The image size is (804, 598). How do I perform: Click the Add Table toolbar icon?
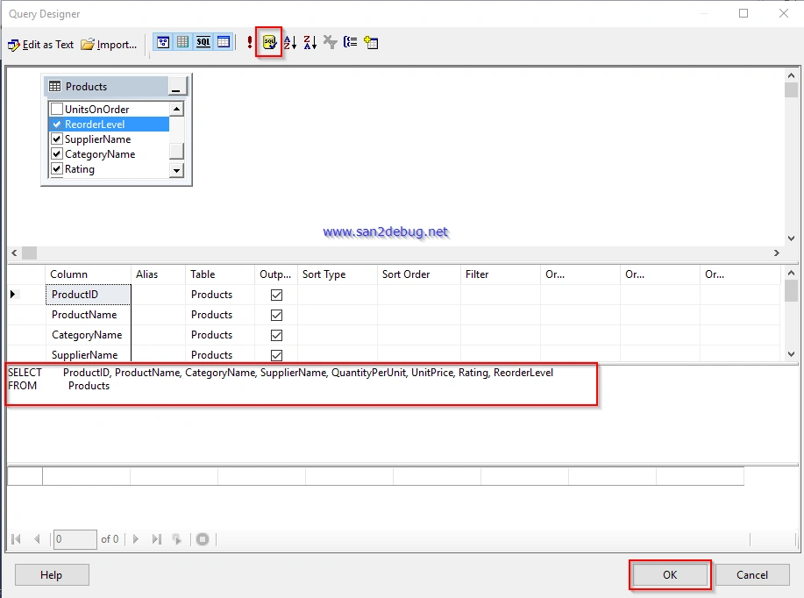pyautogui.click(x=371, y=43)
